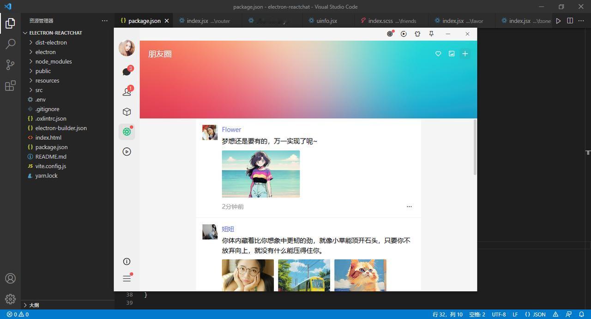This screenshot has width=591, height=319.
Task: Open Source Control in activity bar
Action: click(10, 65)
